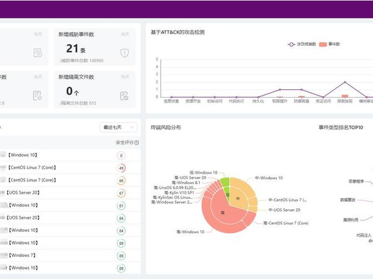Select the UOS Server 20 row scored 67
The height and width of the screenshot is (279, 373).
[x=70, y=193]
